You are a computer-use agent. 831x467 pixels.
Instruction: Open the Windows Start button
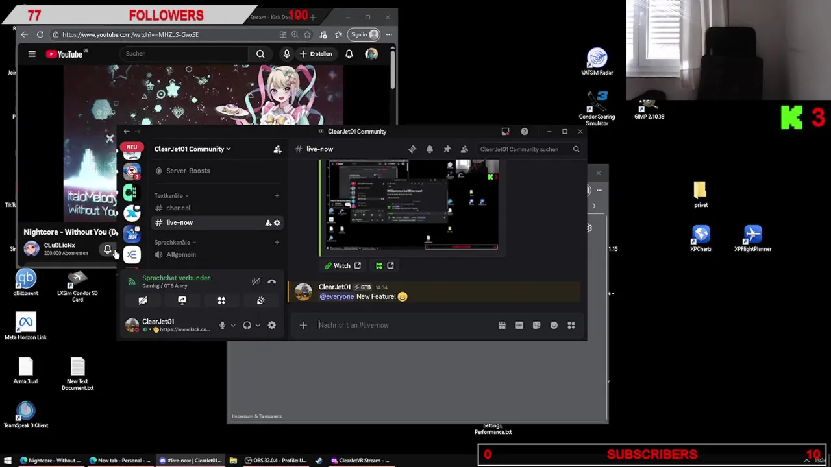(x=8, y=461)
